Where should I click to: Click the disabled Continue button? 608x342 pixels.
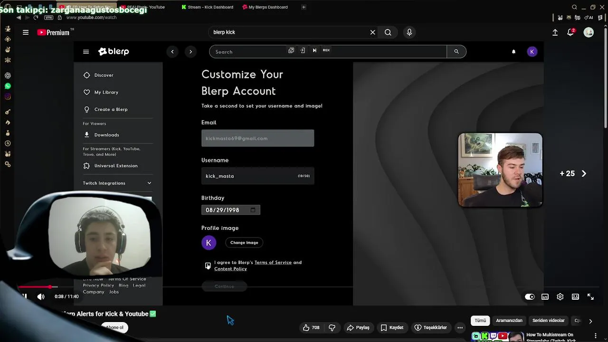(224, 286)
